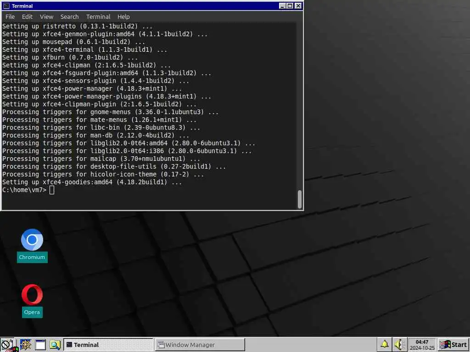
Task: Open the Terminal menu in menu bar
Action: tap(98, 17)
